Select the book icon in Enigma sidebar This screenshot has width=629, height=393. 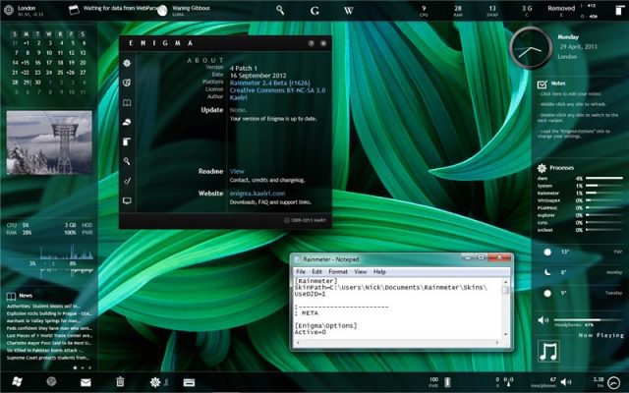tap(127, 102)
